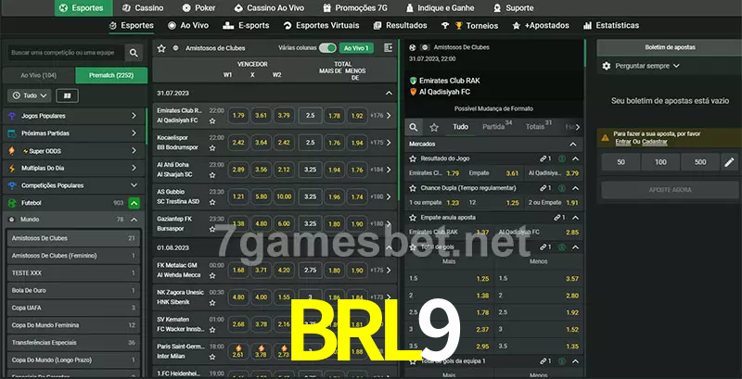Favorite the AS Gubbio vs SC Trestina match

212,202
